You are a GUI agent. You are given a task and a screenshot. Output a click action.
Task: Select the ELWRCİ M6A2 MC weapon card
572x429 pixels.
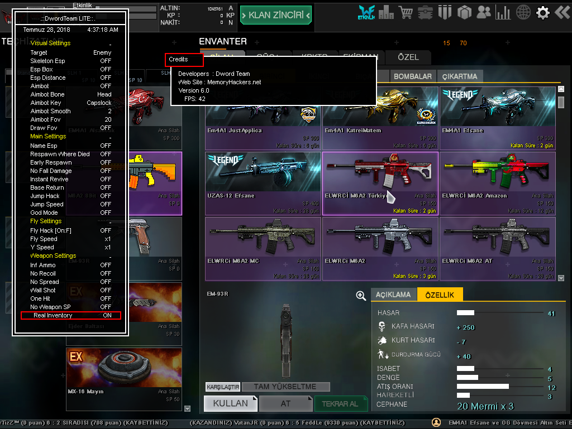(x=263, y=249)
